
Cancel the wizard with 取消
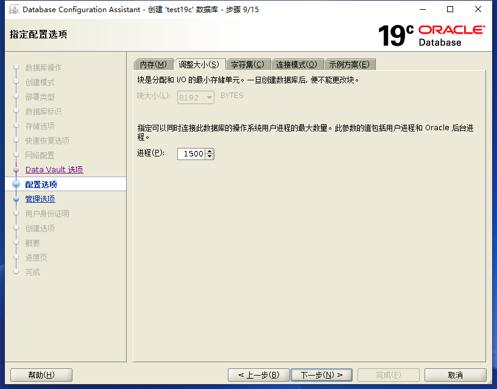click(x=456, y=375)
